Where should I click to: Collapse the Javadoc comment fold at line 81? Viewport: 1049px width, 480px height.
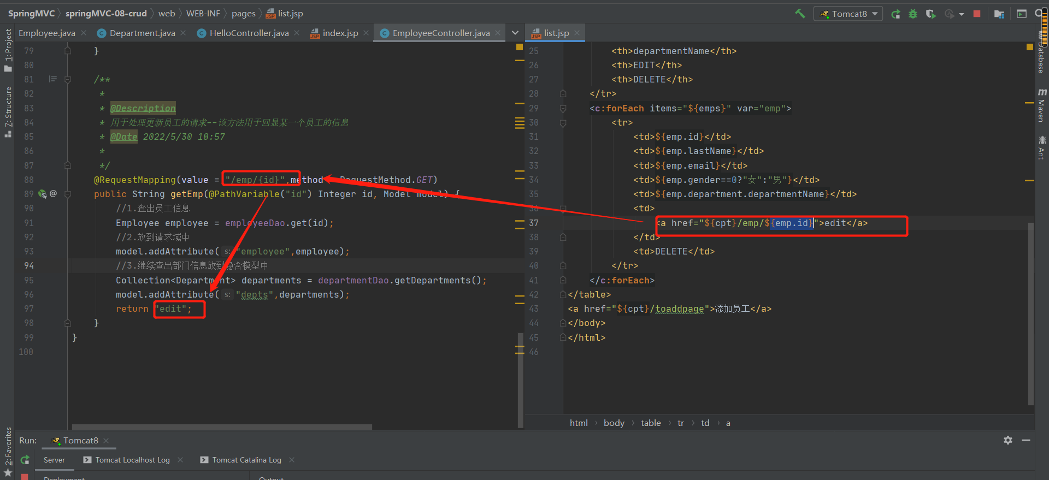coord(68,80)
